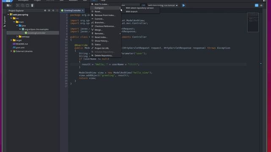
Task: Choose Merge... in the Git menu
Action: [x=105, y=30]
